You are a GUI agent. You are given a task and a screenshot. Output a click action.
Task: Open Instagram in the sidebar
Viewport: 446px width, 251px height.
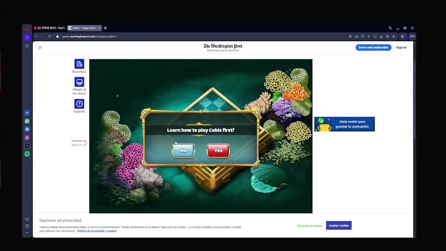click(x=27, y=138)
